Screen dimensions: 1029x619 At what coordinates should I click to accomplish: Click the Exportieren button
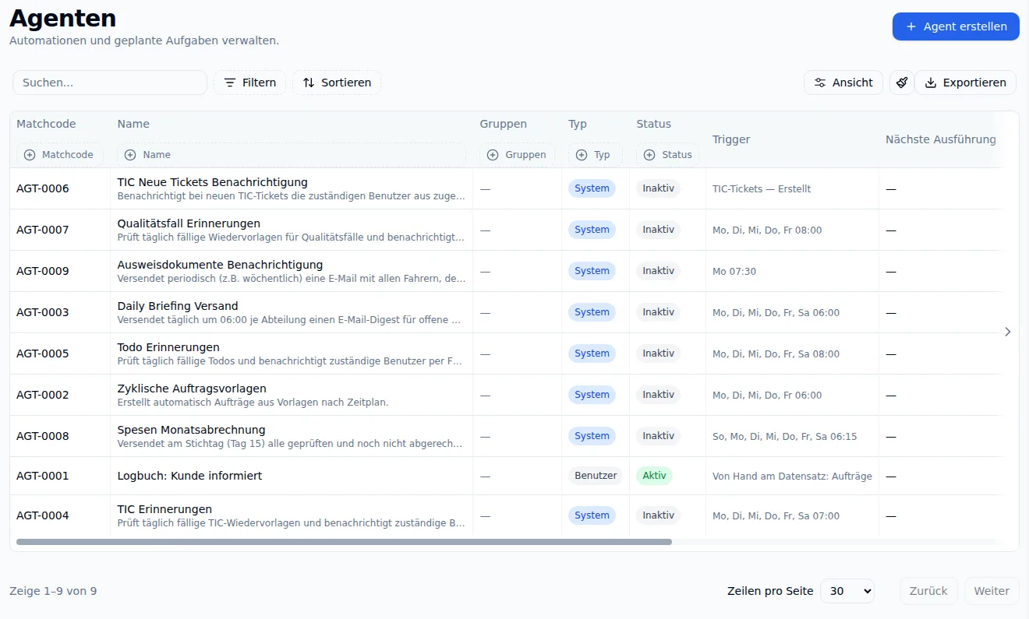coord(965,83)
